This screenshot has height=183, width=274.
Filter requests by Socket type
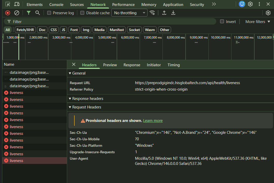[134, 30]
